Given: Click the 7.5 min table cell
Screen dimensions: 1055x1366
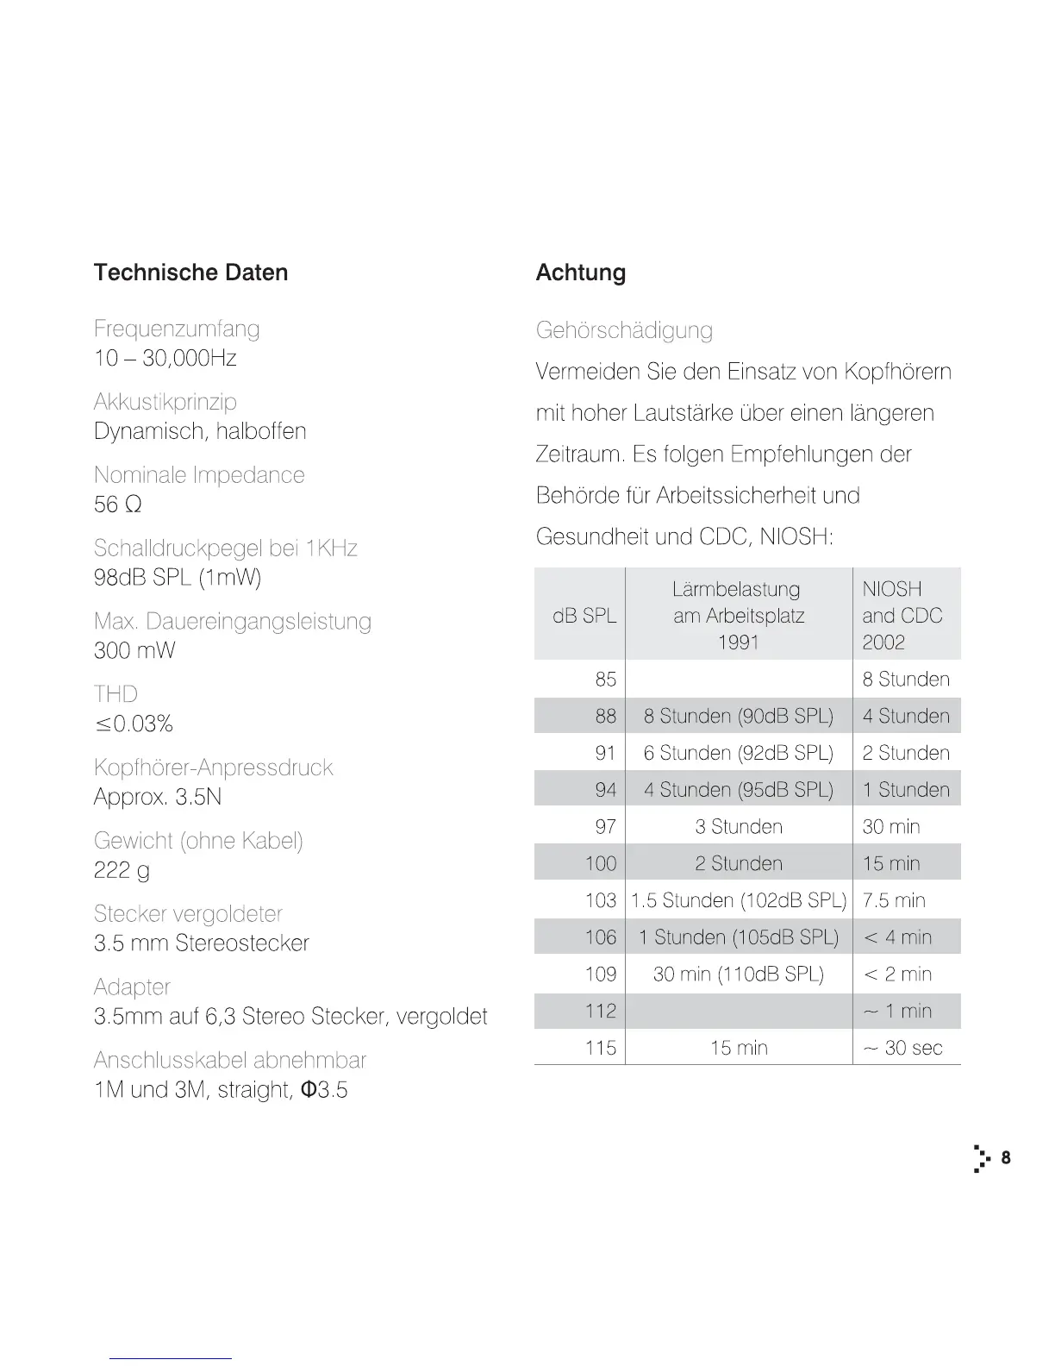Looking at the screenshot, I should pos(894,901).
